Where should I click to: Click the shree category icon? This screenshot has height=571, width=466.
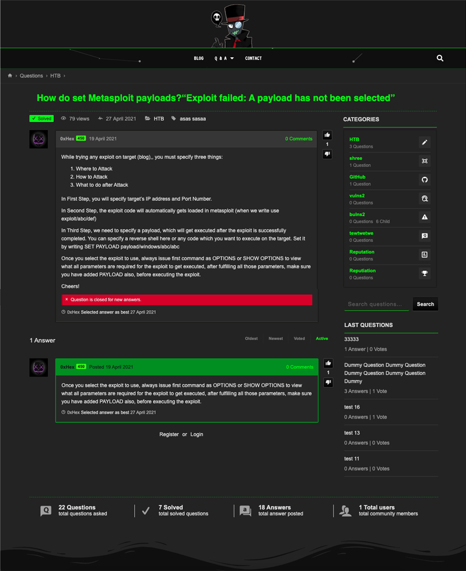pos(424,161)
